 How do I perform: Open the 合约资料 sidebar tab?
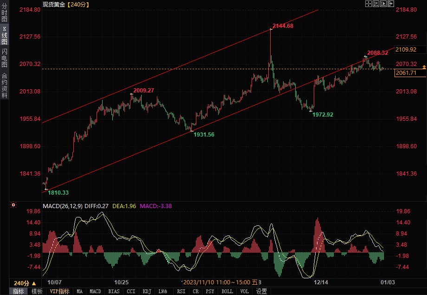pyautogui.click(x=4, y=85)
